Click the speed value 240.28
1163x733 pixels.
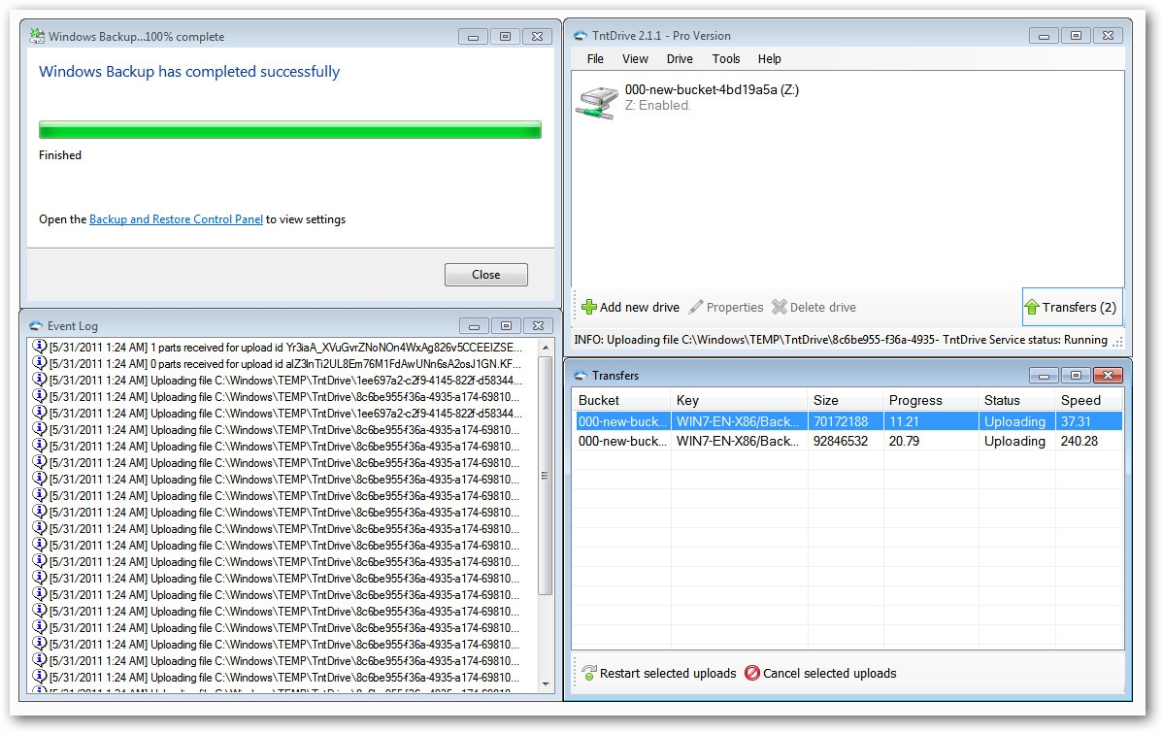click(1080, 441)
